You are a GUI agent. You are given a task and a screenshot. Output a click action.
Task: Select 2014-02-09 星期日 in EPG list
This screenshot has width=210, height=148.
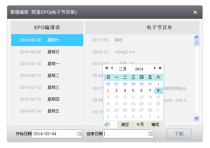pyautogui.click(x=47, y=52)
